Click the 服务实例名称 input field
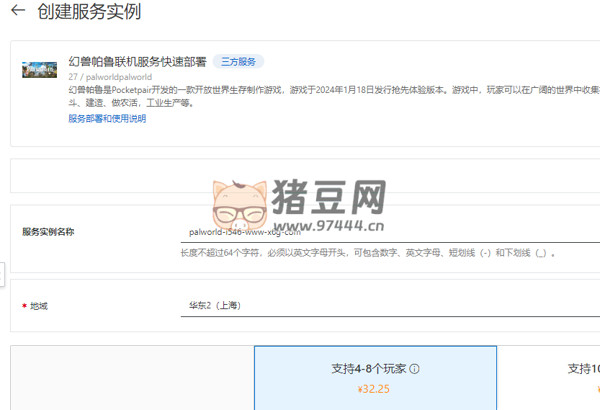 coord(390,232)
